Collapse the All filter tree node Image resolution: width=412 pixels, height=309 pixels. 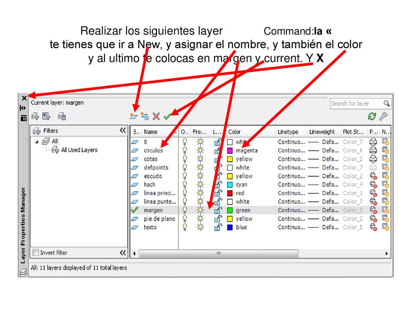click(37, 142)
